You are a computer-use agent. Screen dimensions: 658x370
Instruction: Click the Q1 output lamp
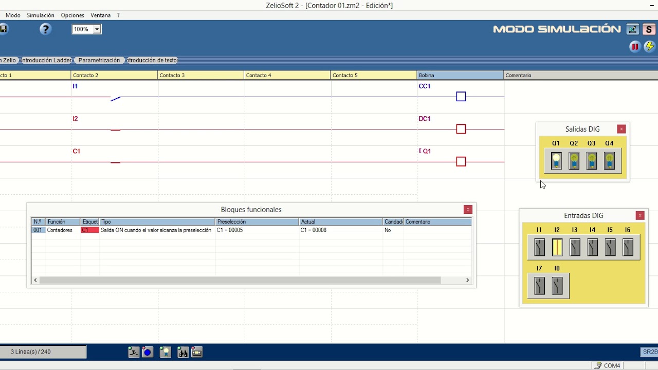tap(556, 160)
